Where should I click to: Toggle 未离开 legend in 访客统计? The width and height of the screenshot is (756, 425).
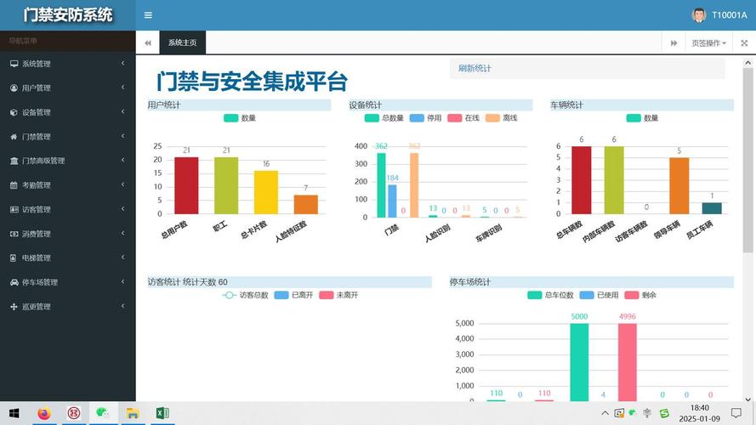pyautogui.click(x=338, y=295)
